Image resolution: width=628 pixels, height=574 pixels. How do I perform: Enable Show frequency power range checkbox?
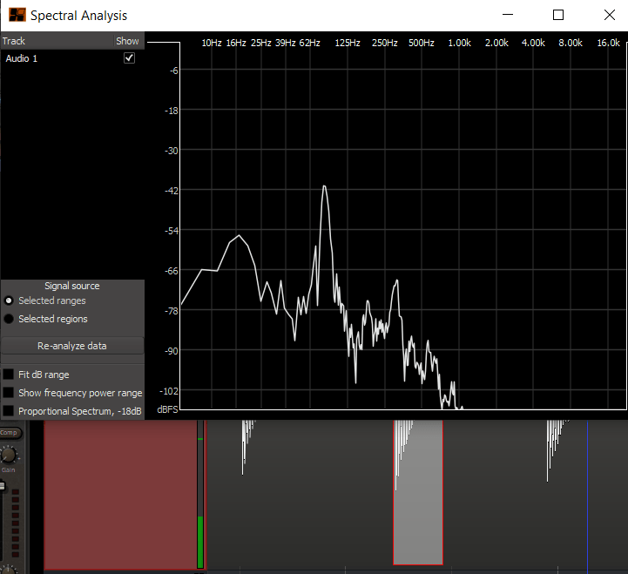tap(9, 393)
